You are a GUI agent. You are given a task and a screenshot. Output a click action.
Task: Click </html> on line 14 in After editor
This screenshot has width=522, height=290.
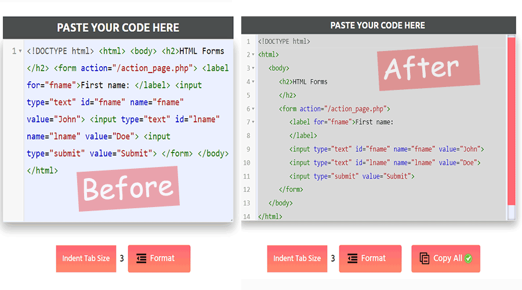coord(270,217)
